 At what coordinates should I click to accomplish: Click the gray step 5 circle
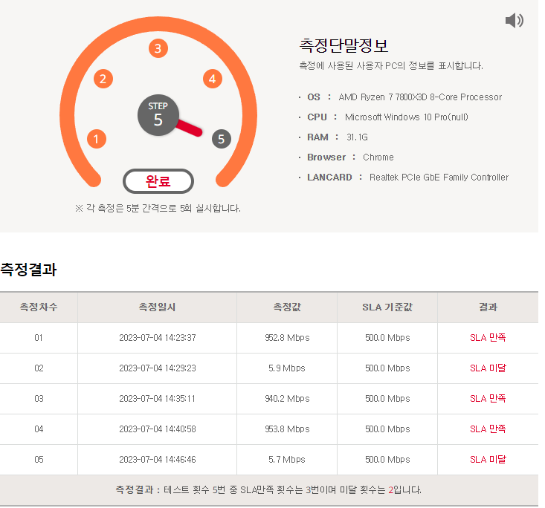pos(222,139)
